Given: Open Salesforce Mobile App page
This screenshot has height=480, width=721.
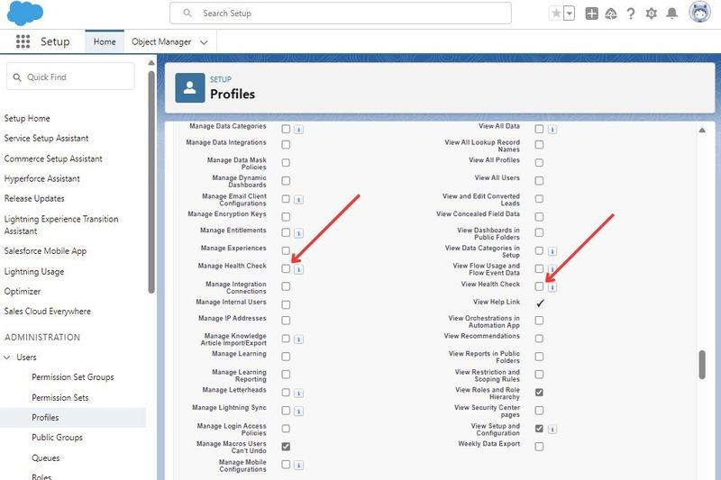Looking at the screenshot, I should coord(46,250).
